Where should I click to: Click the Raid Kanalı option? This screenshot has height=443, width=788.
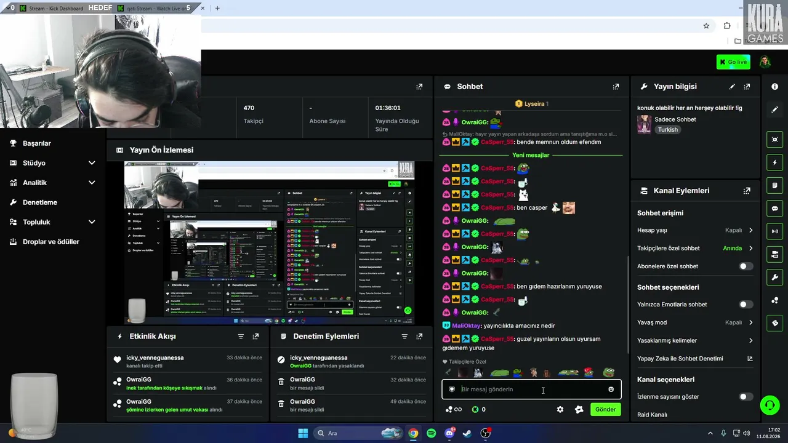click(x=652, y=415)
